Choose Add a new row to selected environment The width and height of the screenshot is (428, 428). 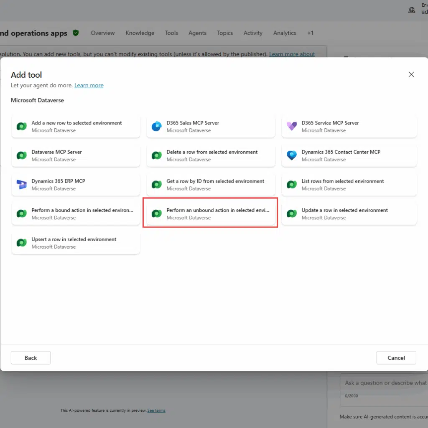click(76, 126)
